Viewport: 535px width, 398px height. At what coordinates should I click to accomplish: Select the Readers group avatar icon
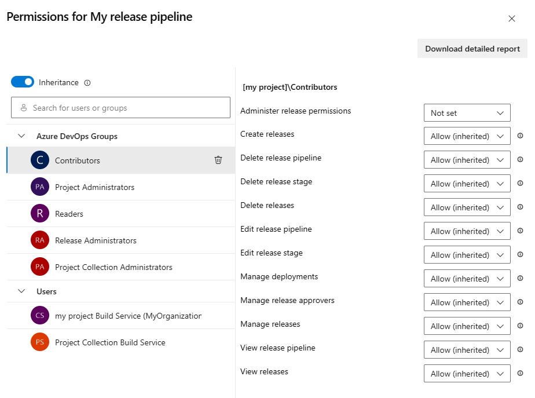point(40,214)
